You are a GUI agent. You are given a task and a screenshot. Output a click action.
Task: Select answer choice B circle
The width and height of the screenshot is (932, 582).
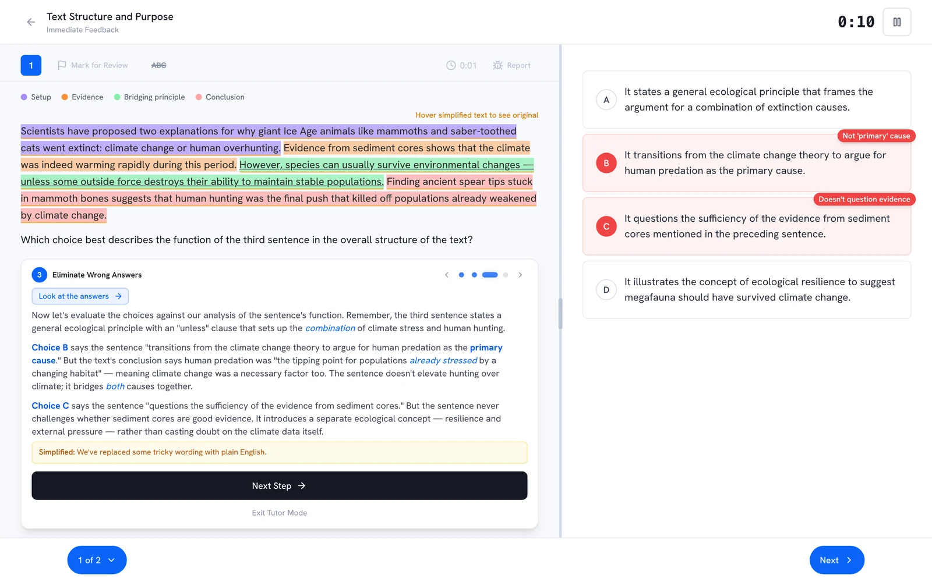pos(606,163)
